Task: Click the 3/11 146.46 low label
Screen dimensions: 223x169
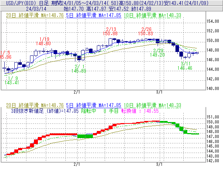Action: pyautogui.click(x=185, y=66)
